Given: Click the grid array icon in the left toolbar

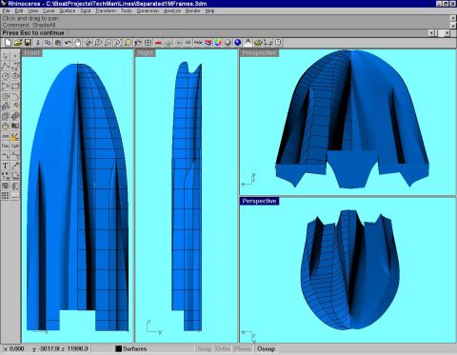Looking at the screenshot, I should click(6, 195).
